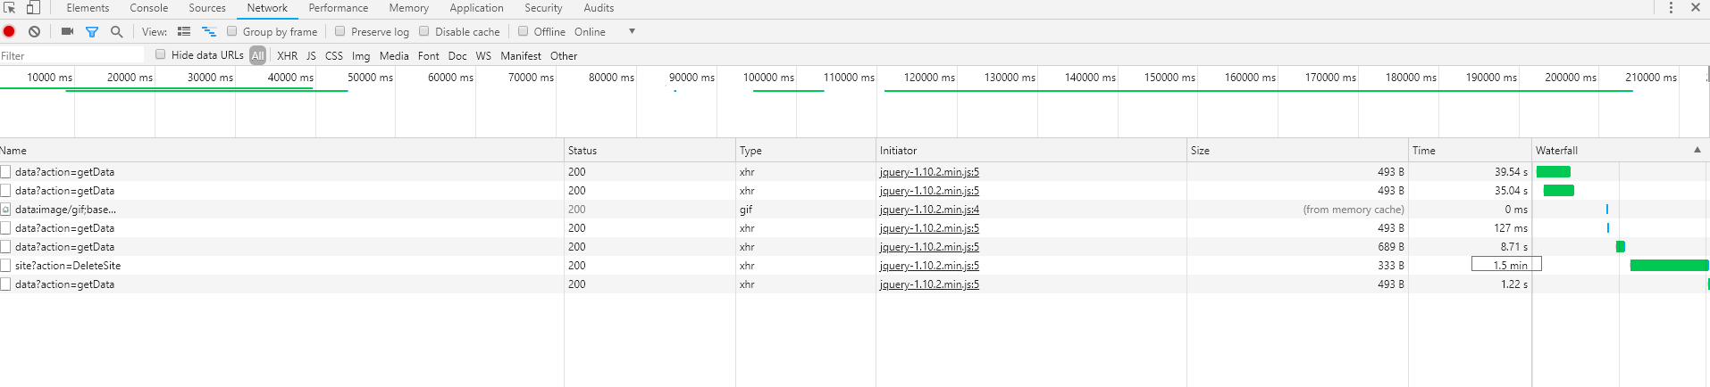Tick the Offline checkbox
The width and height of the screenshot is (1710, 387).
click(x=524, y=31)
